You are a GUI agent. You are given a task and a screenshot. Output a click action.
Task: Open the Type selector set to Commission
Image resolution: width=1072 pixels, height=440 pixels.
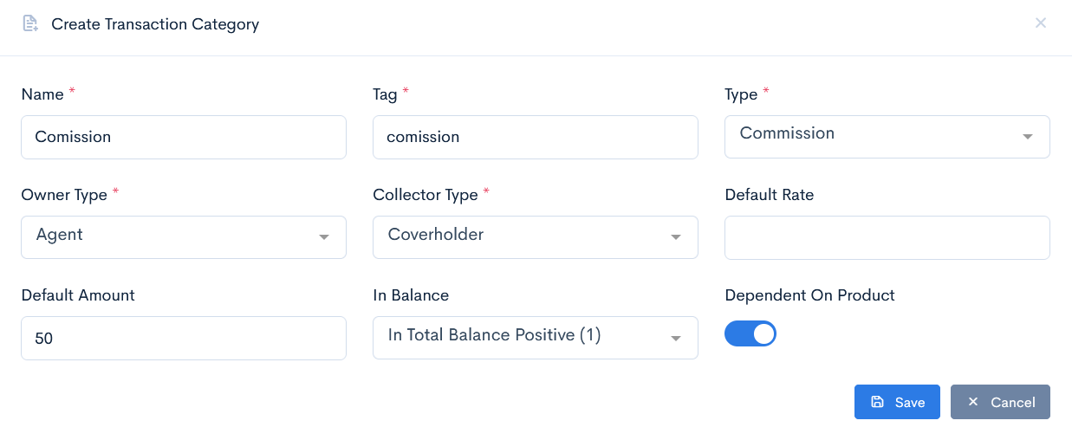tap(887, 137)
